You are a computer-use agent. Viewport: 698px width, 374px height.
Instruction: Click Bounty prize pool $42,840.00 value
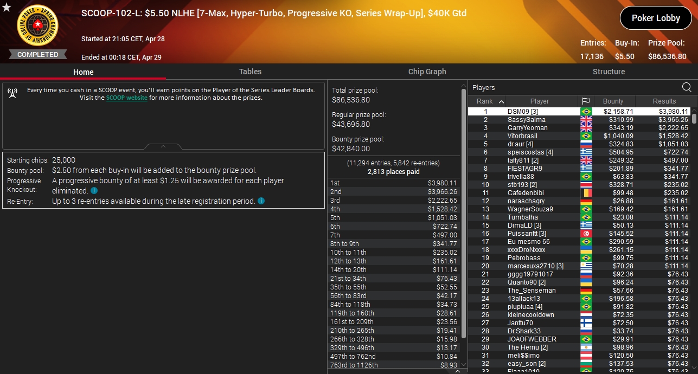point(351,149)
